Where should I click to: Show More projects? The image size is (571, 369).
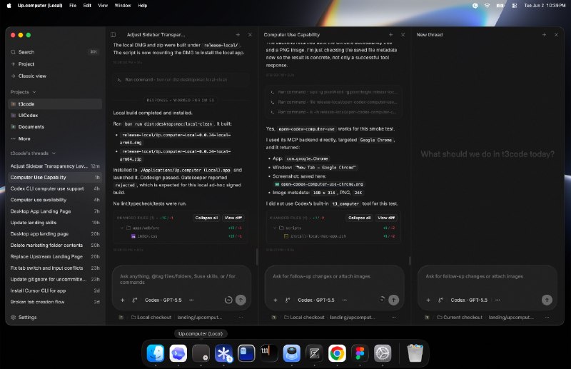tap(55, 138)
